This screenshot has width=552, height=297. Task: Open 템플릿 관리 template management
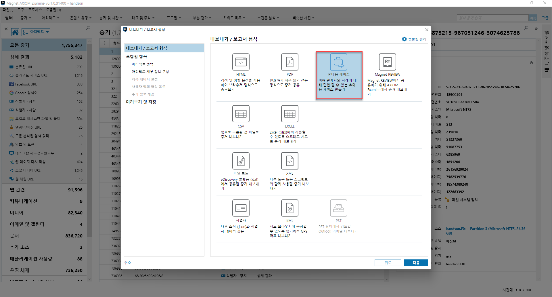[414, 39]
